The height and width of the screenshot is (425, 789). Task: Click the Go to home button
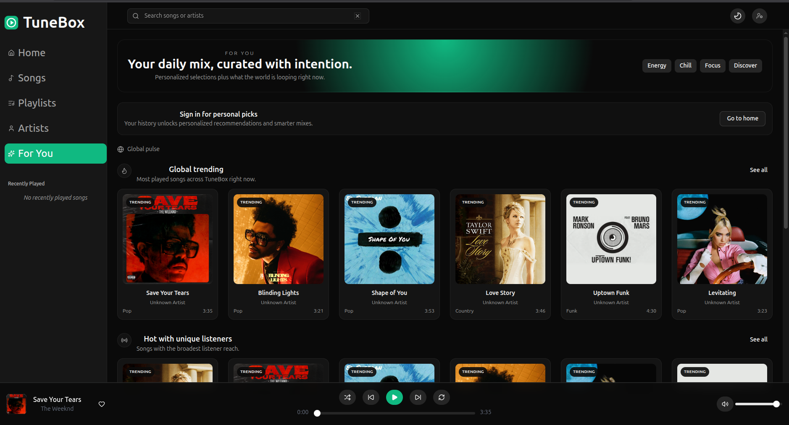(x=742, y=118)
